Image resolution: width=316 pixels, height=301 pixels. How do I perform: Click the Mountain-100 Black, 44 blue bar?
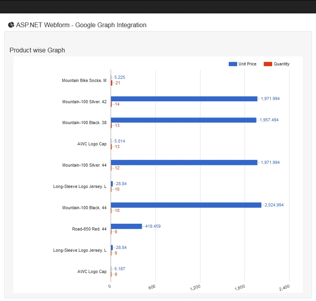pos(186,205)
